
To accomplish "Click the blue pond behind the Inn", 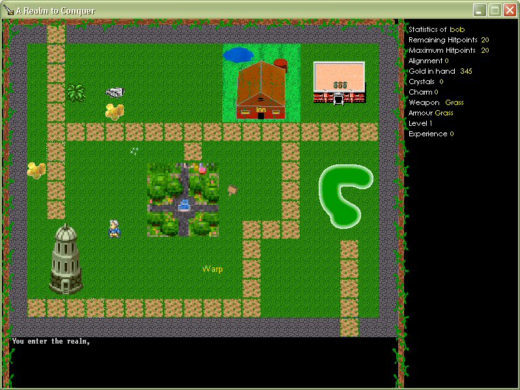I will click(238, 54).
